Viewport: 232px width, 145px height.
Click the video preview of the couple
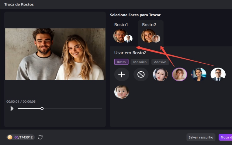tap(55, 54)
